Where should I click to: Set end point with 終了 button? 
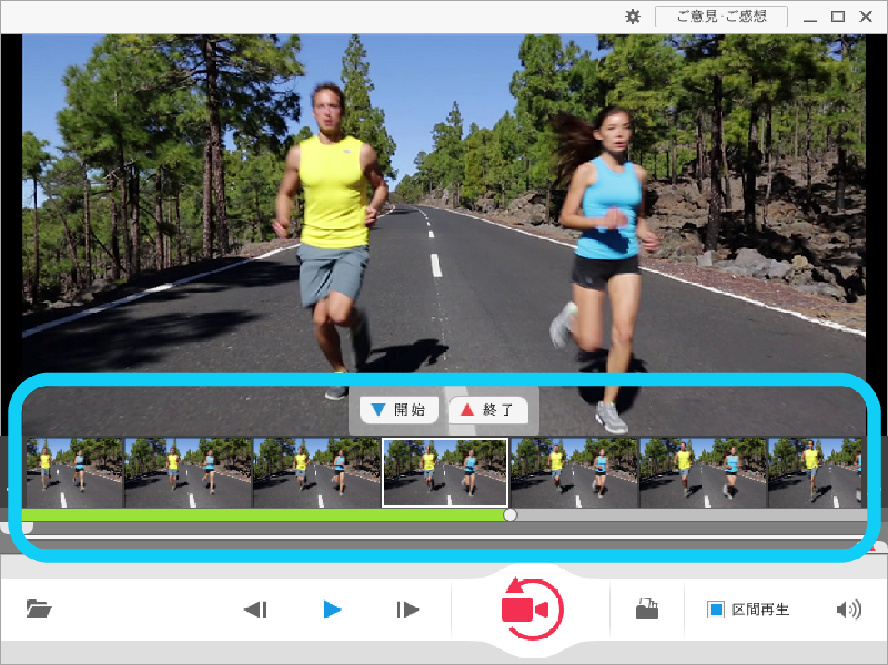coord(489,409)
